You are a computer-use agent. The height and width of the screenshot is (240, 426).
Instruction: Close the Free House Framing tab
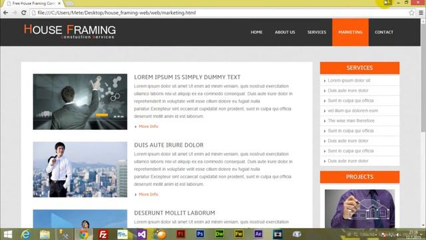point(59,3)
